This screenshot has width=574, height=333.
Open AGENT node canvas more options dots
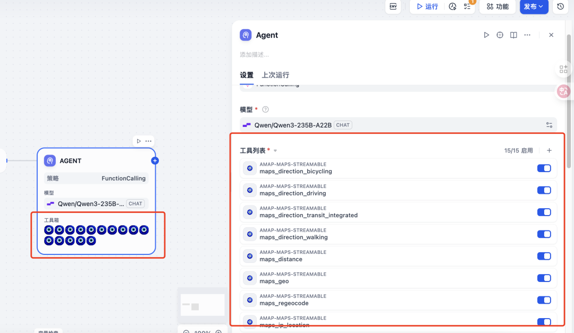148,141
